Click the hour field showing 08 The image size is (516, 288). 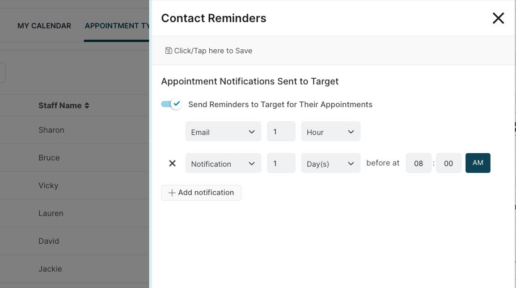tap(418, 164)
